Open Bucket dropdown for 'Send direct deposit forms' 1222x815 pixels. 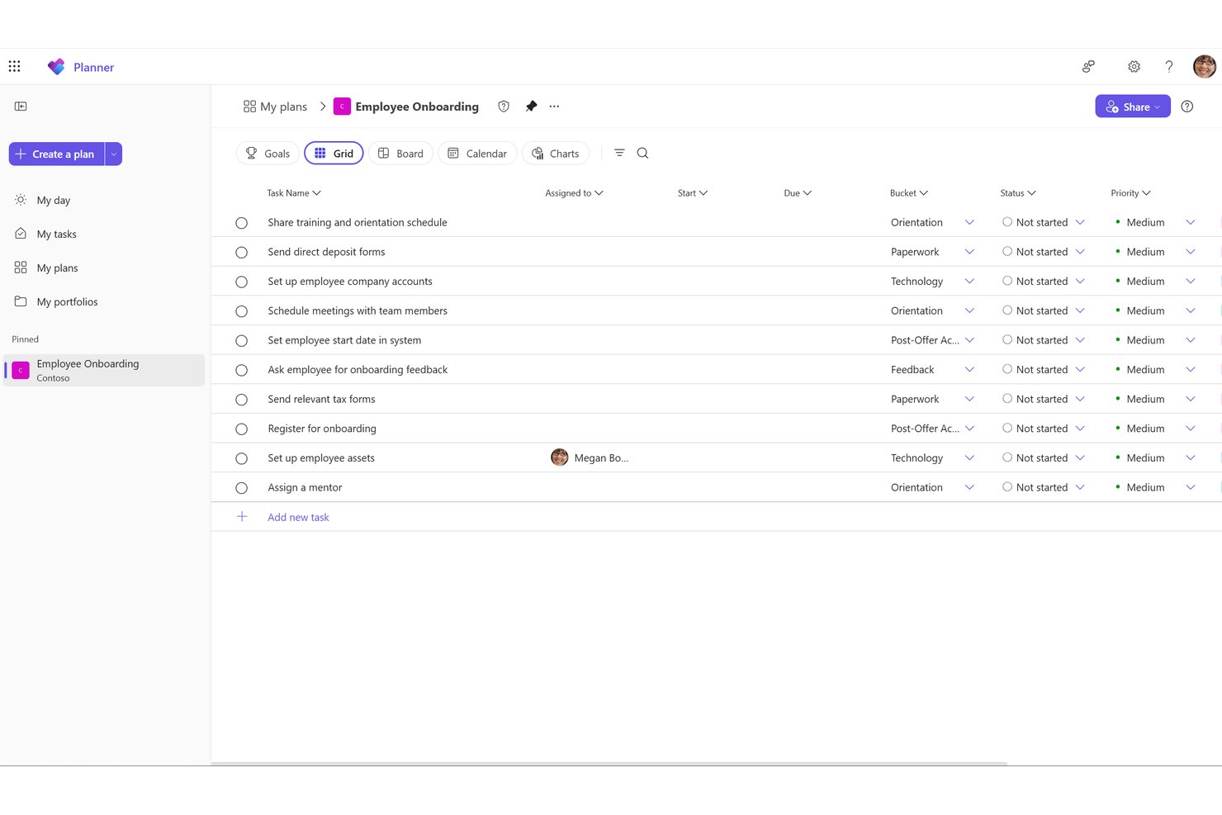pyautogui.click(x=969, y=252)
